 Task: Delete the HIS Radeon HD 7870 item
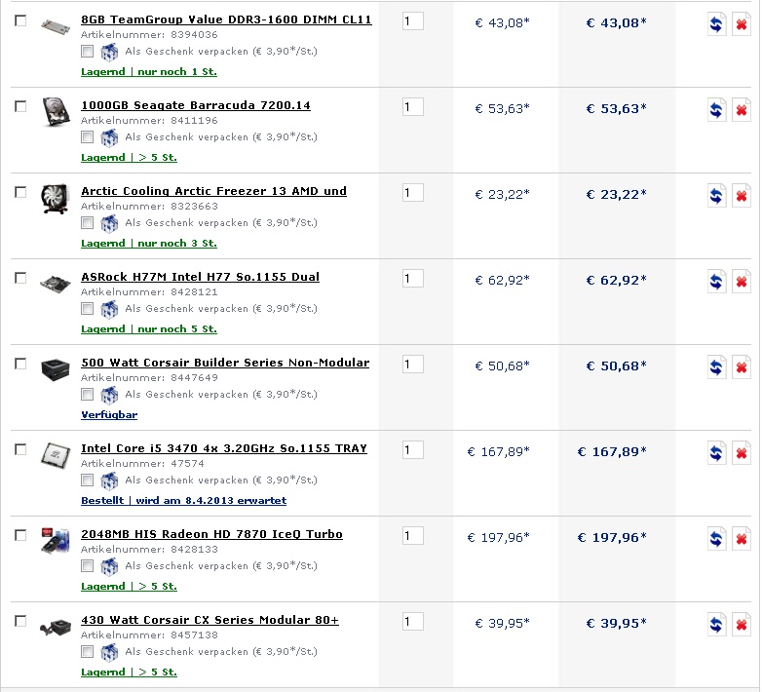click(741, 539)
